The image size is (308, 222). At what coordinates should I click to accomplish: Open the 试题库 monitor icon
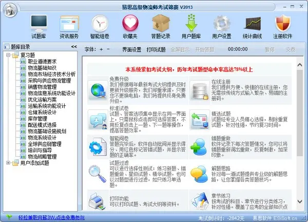[38, 24]
